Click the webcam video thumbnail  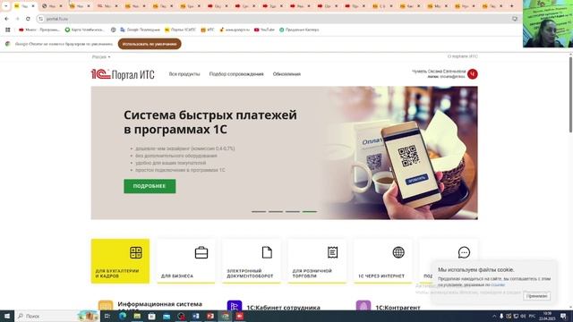548,24
